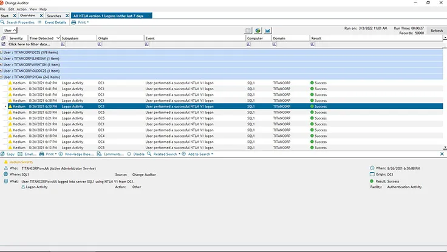Open the Edit menu

pyautogui.click(x=11, y=9)
